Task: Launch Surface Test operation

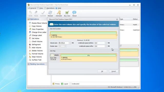Action: (x=35, y=60)
